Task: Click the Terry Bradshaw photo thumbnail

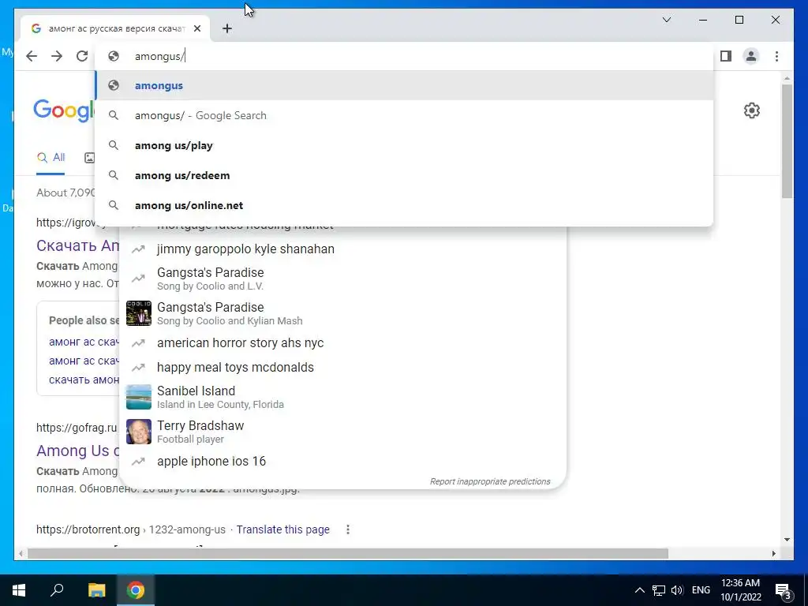Action: click(x=139, y=432)
